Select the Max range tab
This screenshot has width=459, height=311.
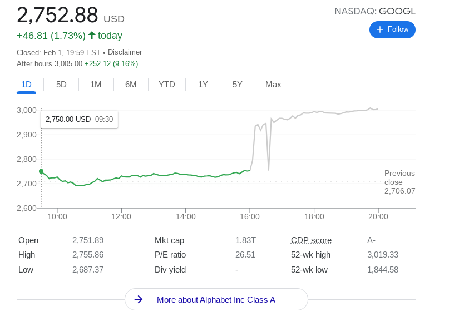click(x=273, y=85)
